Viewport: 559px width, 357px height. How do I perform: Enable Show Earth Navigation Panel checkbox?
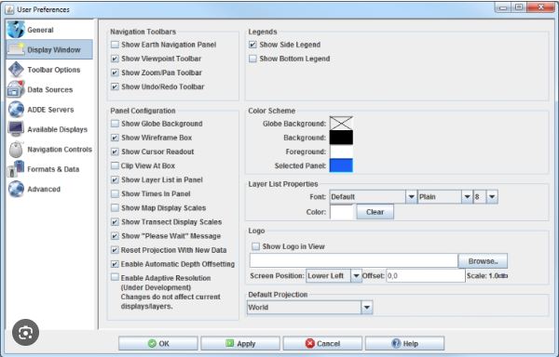115,45
